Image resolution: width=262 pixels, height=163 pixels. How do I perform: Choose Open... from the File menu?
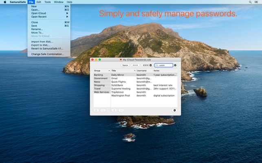pyautogui.click(x=49, y=10)
